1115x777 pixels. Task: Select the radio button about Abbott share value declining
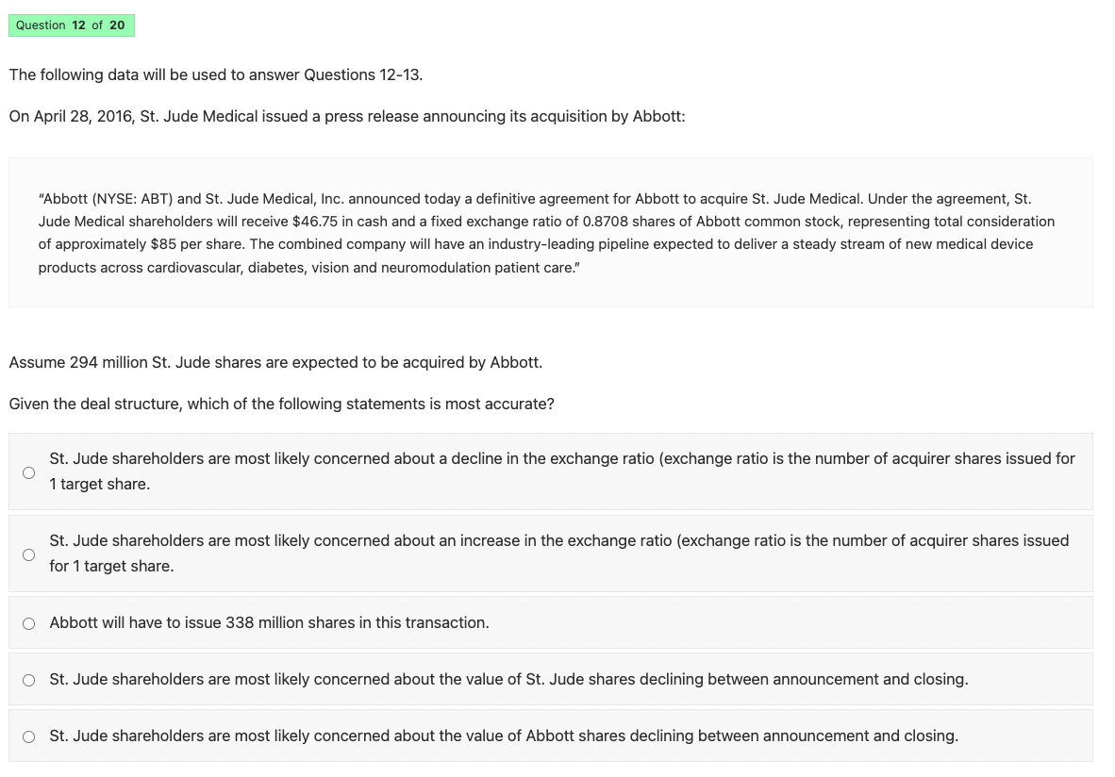(28, 736)
